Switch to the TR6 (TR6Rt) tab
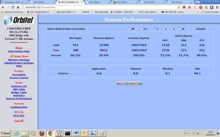 pyautogui.click(x=125, y=2)
